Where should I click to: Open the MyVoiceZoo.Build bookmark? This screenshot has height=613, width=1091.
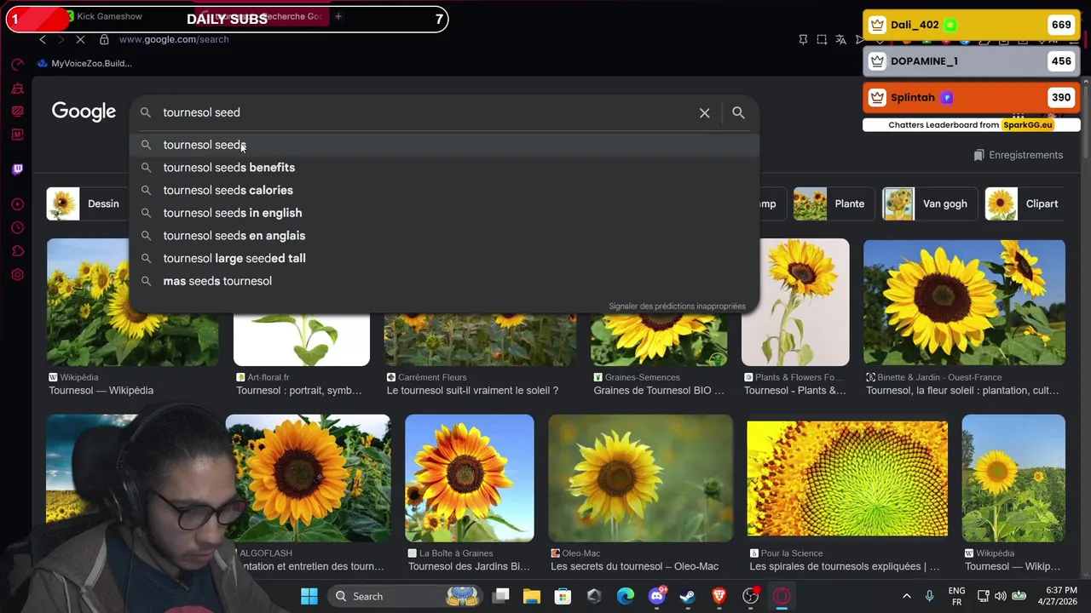click(84, 63)
